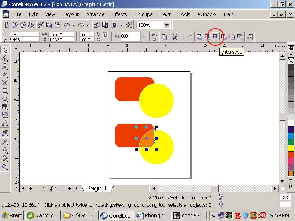Click the Open file icon
This screenshot has width=295, height=221.
click(15, 25)
